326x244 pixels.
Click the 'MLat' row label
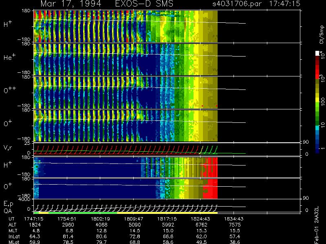click(x=14, y=242)
